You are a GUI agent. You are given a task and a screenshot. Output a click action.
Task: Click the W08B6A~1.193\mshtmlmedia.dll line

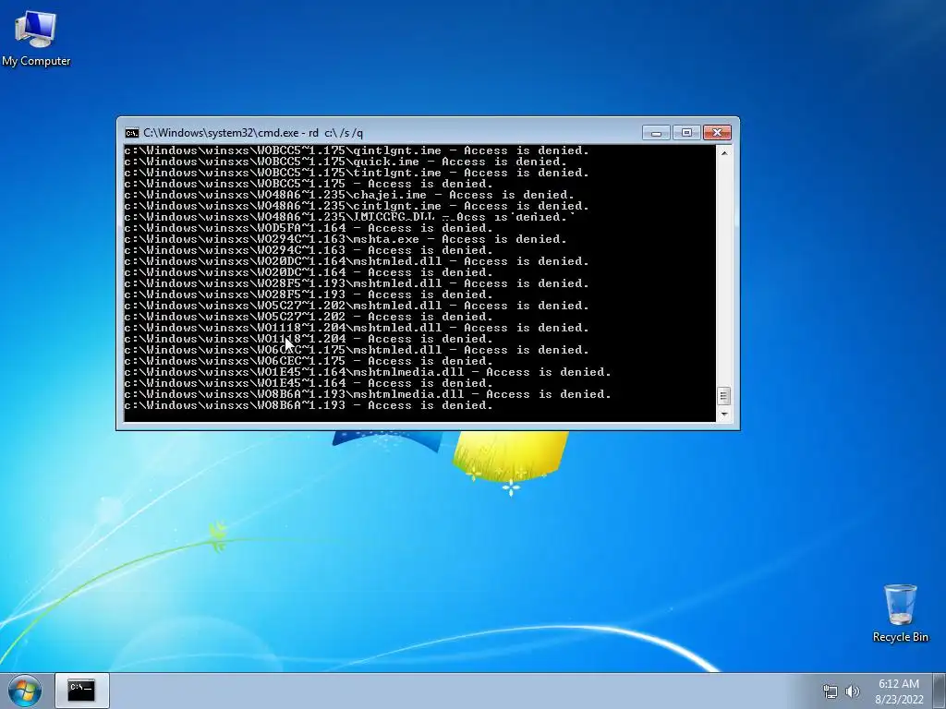(x=368, y=394)
